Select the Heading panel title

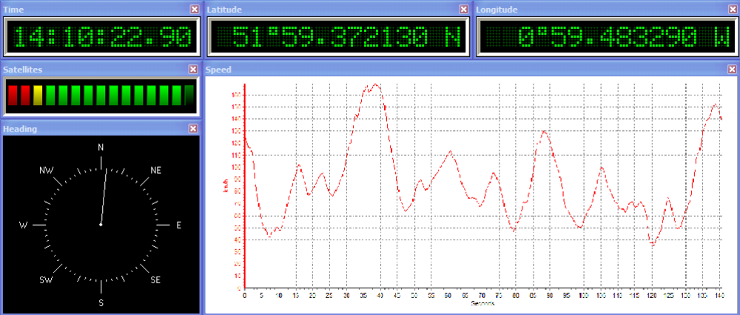[x=20, y=129]
